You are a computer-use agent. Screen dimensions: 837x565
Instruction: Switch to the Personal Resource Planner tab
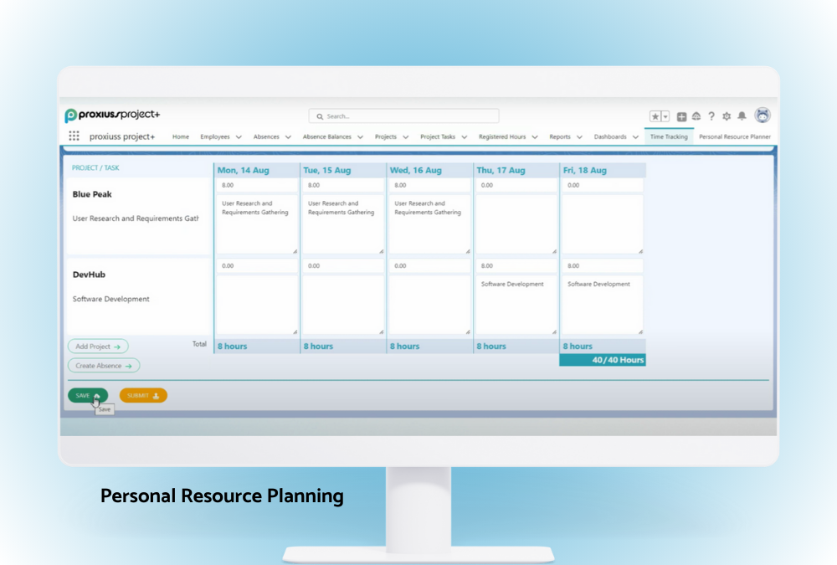[735, 136]
